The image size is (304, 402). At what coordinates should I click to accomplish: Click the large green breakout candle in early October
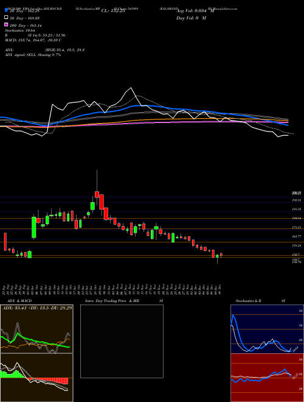click(x=34, y=227)
